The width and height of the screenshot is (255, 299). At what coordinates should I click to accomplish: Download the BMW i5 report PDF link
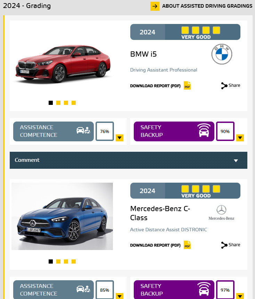point(155,86)
